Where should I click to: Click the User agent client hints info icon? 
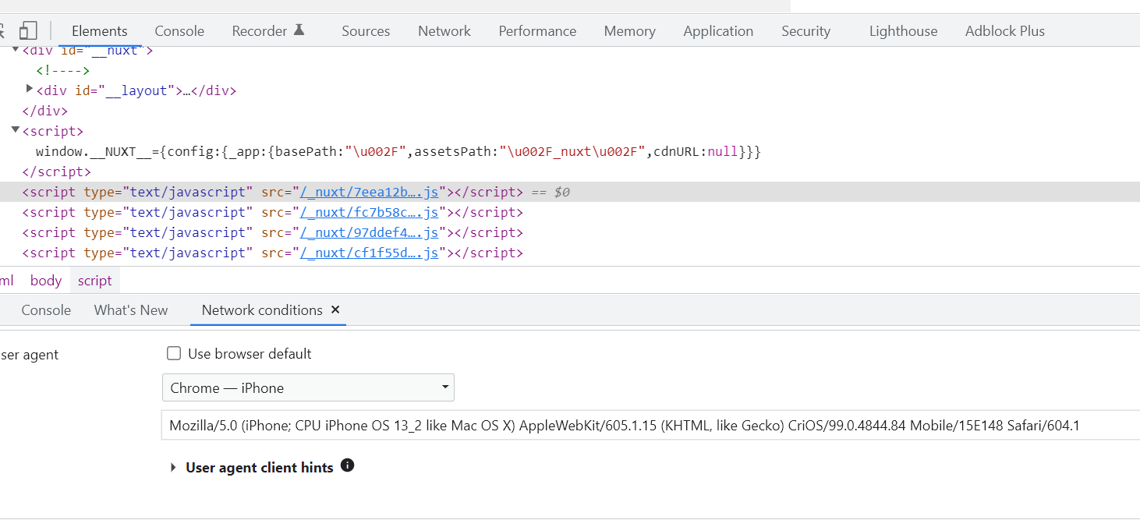click(x=348, y=465)
